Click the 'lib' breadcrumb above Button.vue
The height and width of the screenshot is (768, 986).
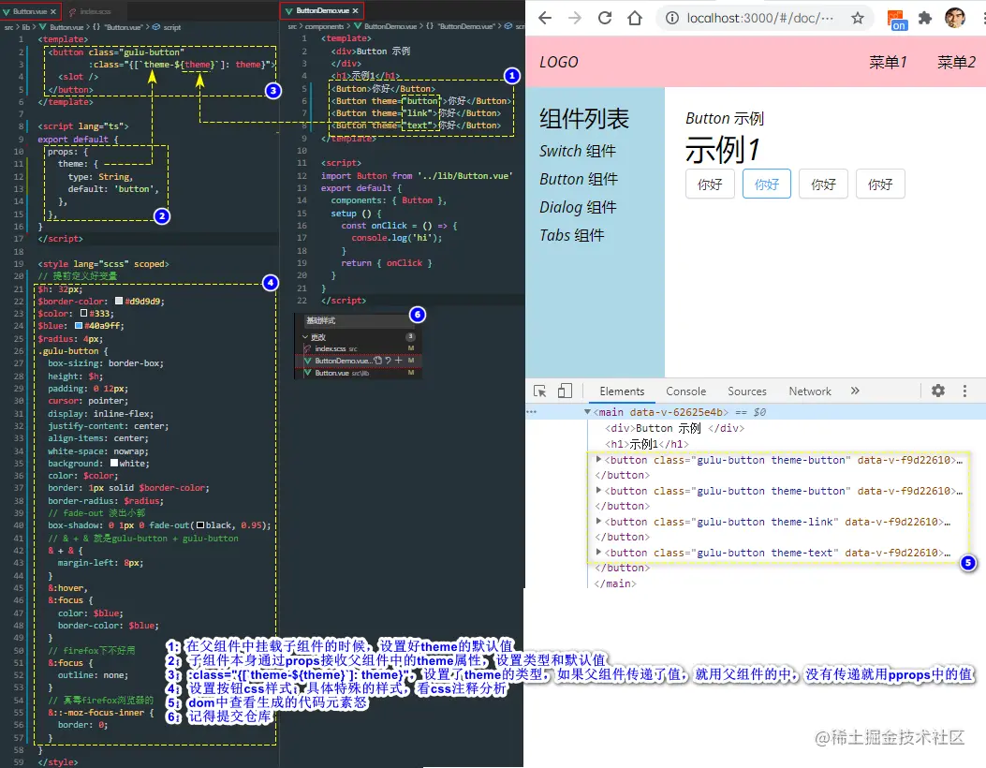tap(26, 27)
